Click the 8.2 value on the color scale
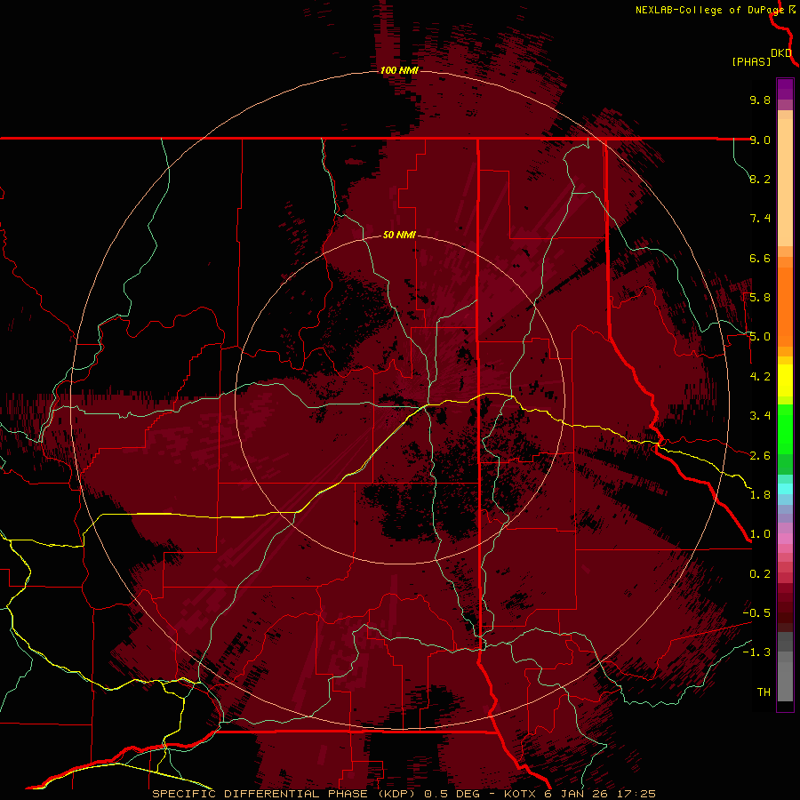Screen dimensions: 800x800 coord(760,179)
